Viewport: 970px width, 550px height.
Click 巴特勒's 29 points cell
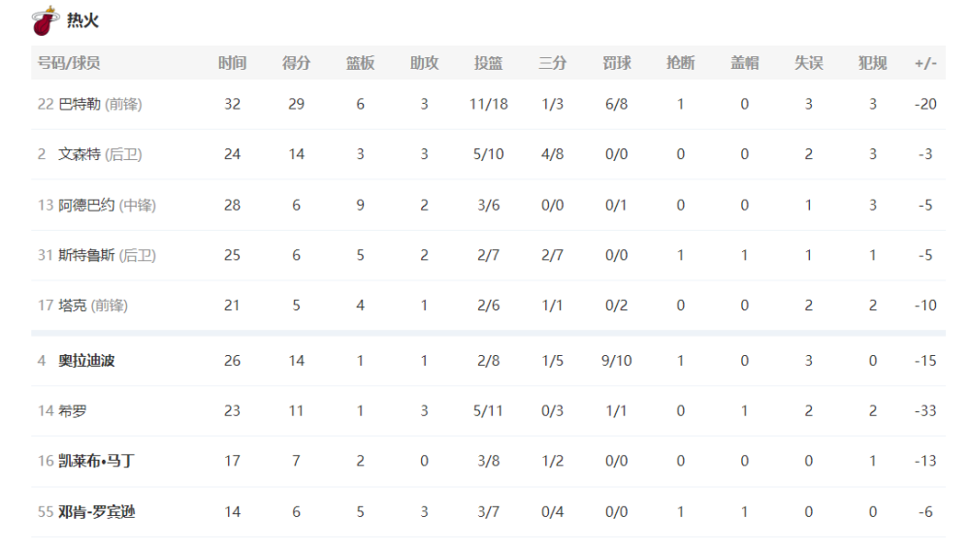[x=296, y=104]
